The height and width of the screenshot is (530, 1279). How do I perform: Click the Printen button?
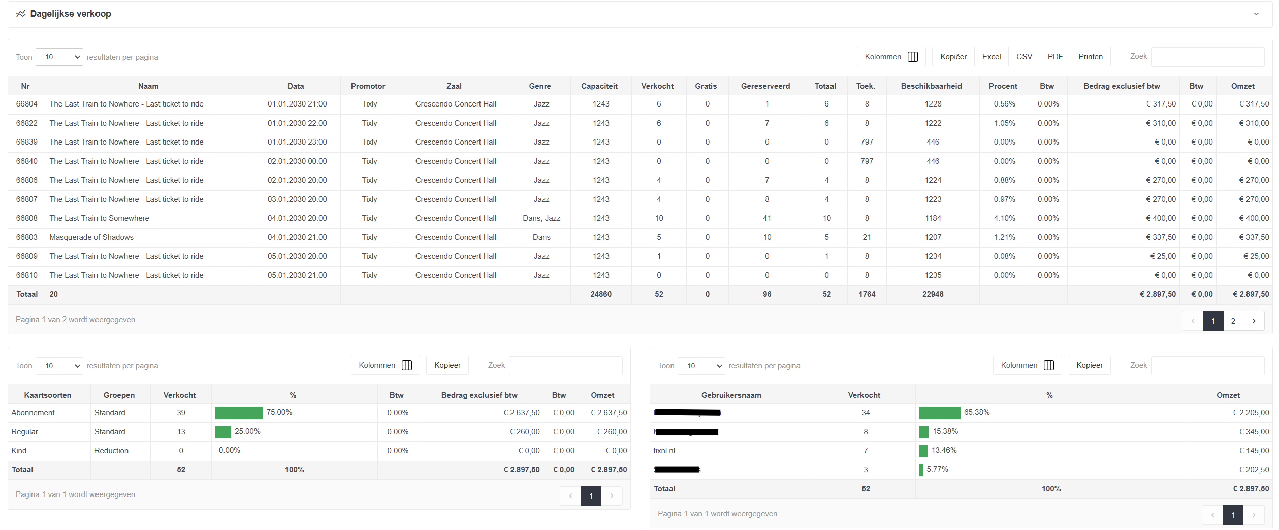click(1091, 57)
